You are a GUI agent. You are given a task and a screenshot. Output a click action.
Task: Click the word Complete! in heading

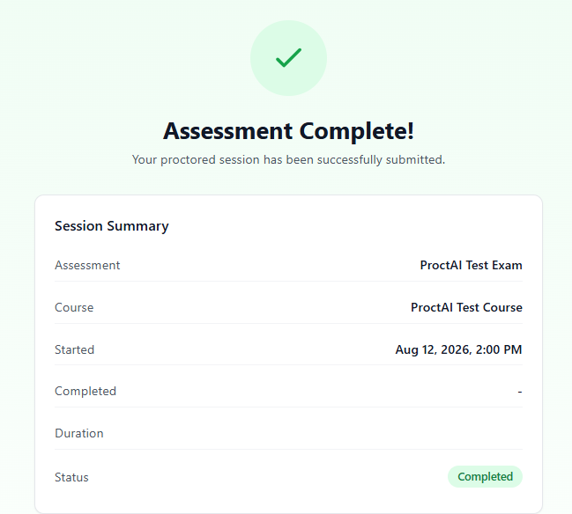[356, 131]
